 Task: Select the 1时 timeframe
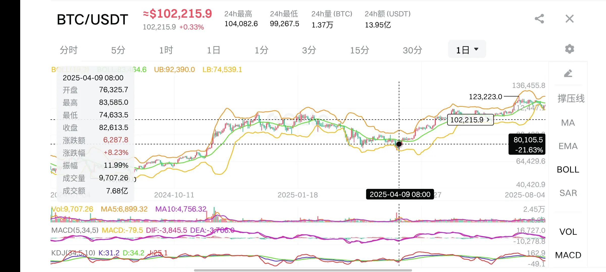[166, 50]
